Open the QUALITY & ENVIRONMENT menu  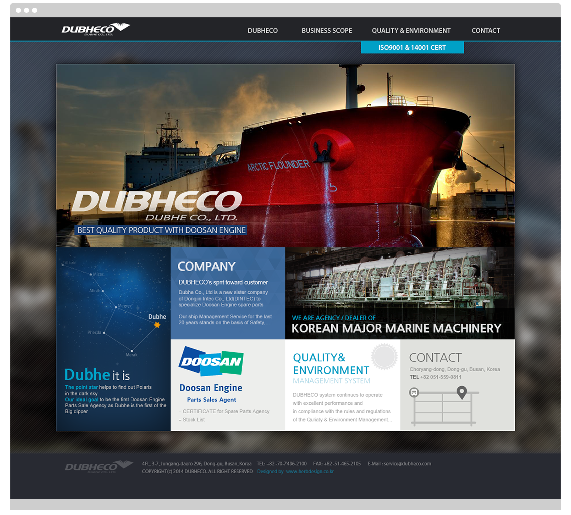click(411, 30)
